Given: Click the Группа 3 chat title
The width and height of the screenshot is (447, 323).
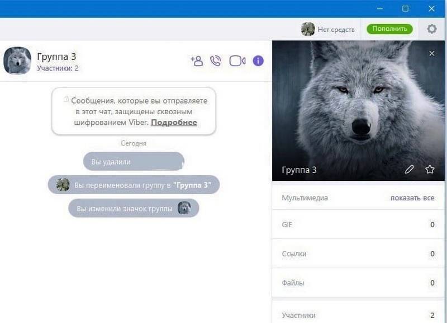Looking at the screenshot, I should tap(56, 56).
